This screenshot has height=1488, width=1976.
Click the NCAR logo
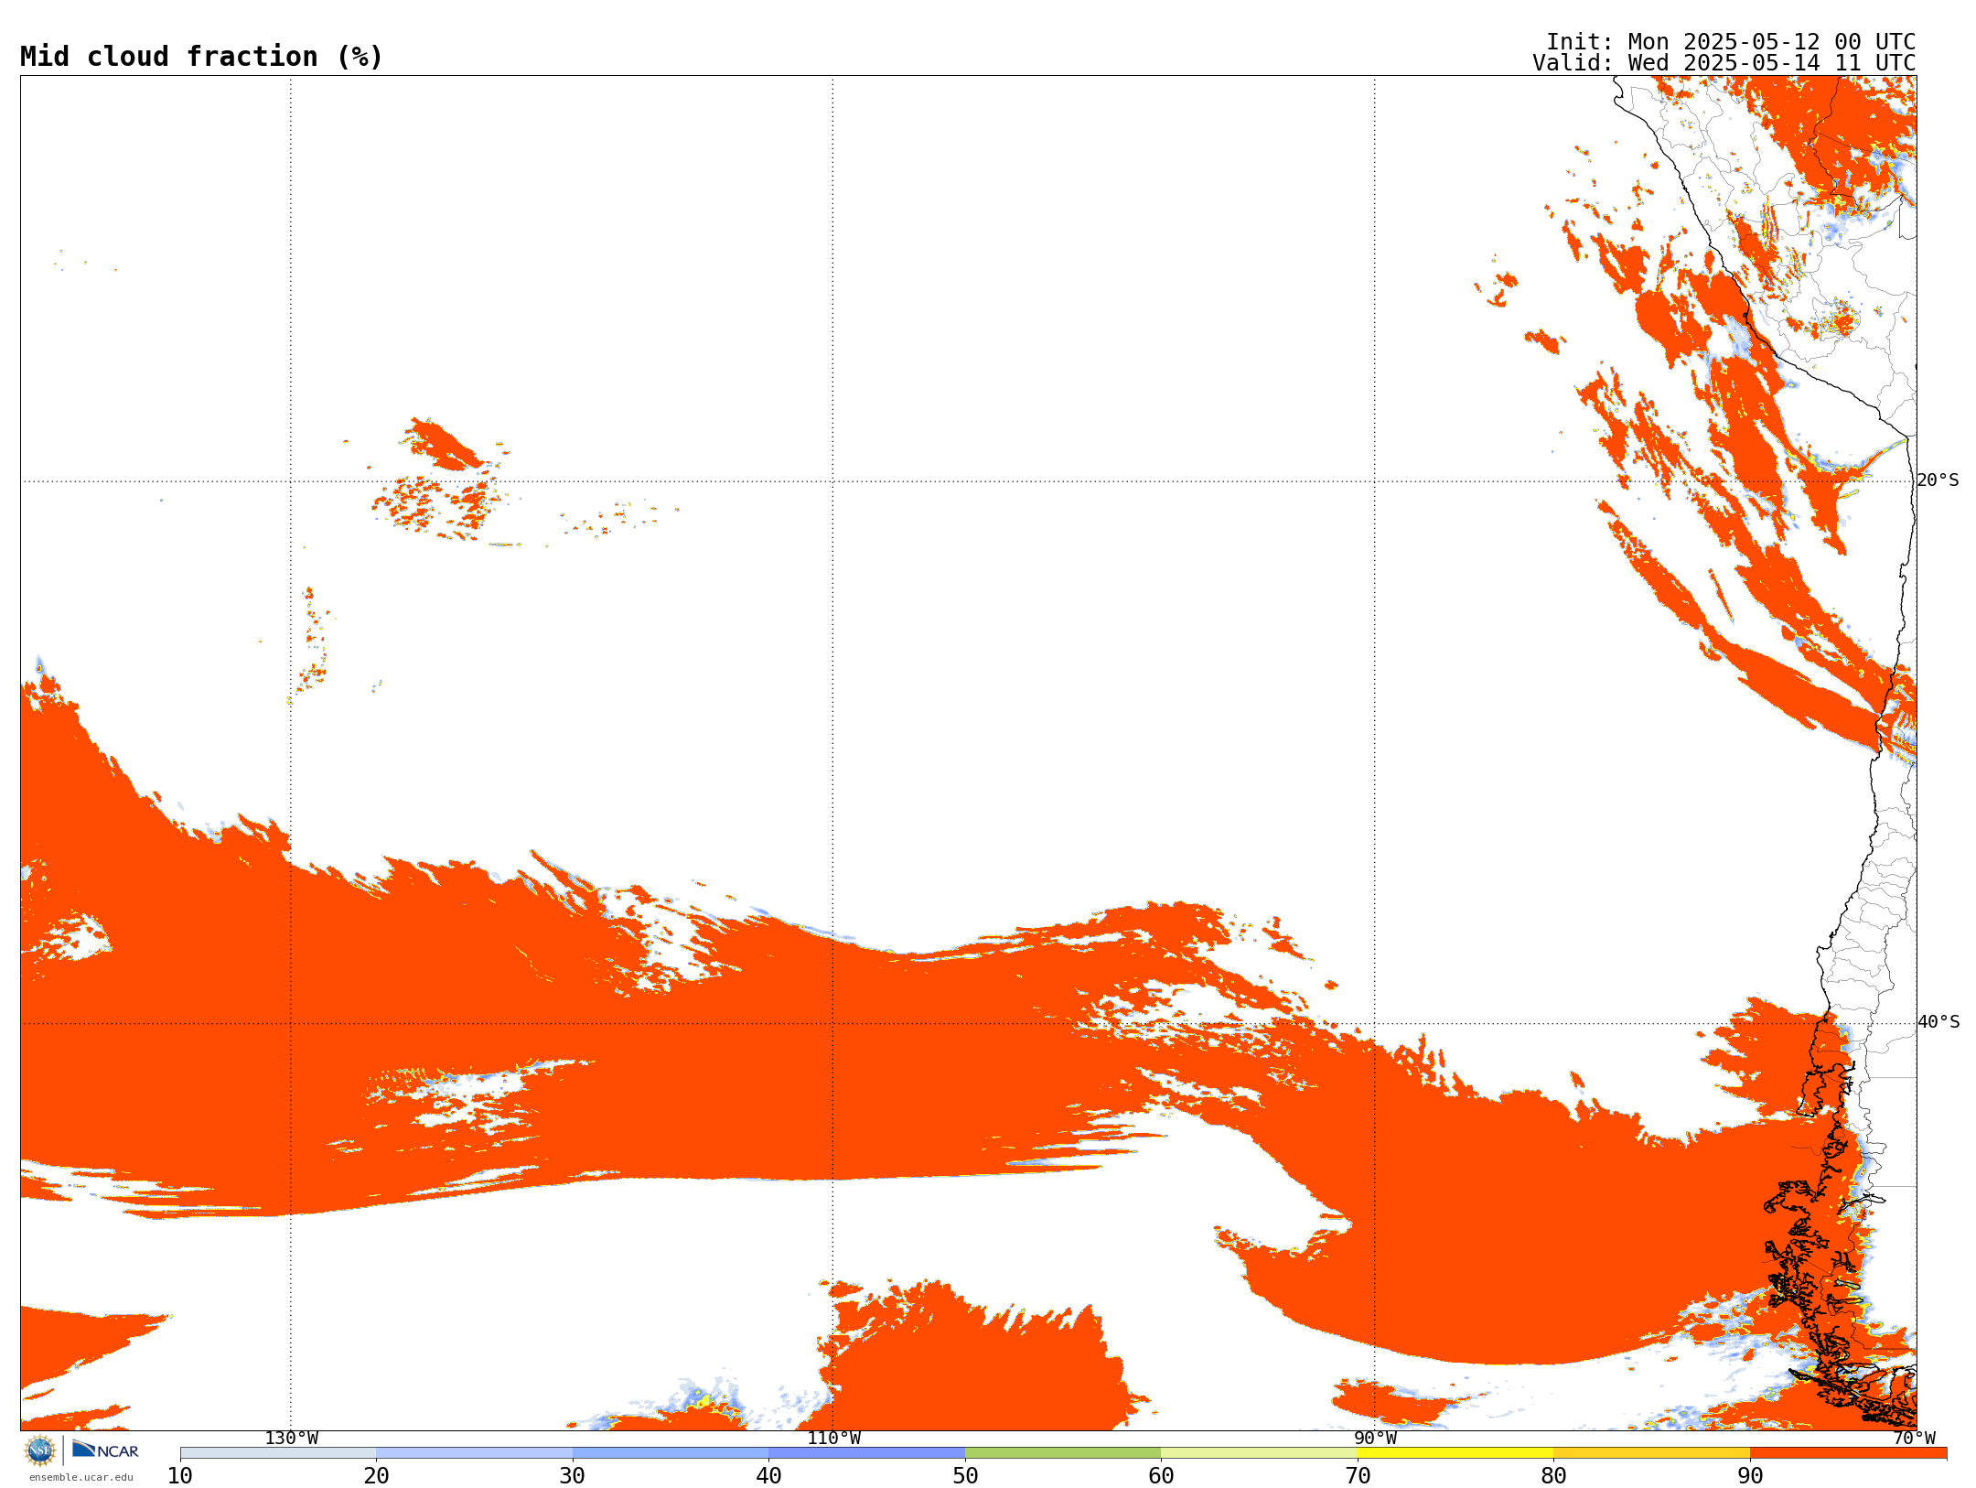click(105, 1450)
